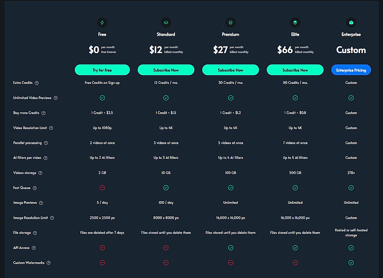
Task: Click the '500 GB' storage cell
Action: pyautogui.click(x=295, y=173)
